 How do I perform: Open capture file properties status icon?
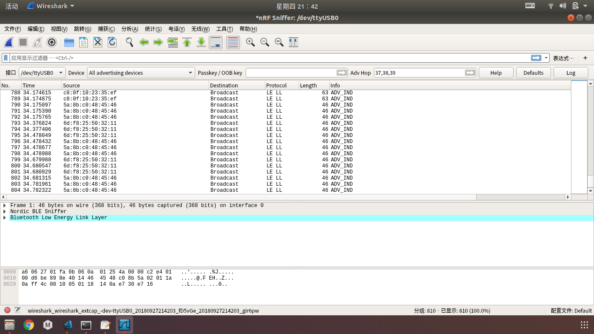point(17,310)
